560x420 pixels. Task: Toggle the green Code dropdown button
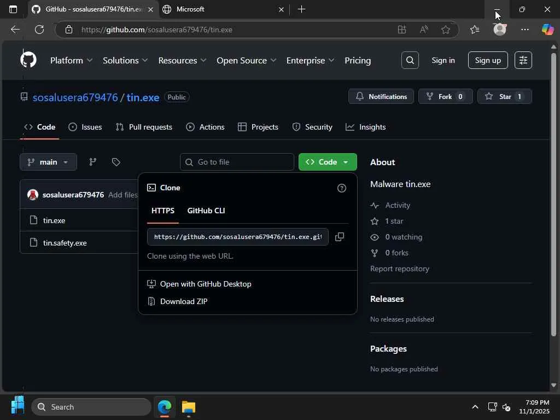[x=328, y=162]
